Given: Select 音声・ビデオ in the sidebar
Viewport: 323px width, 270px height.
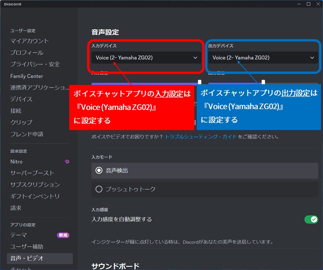Looking at the screenshot, I should pos(40,258).
